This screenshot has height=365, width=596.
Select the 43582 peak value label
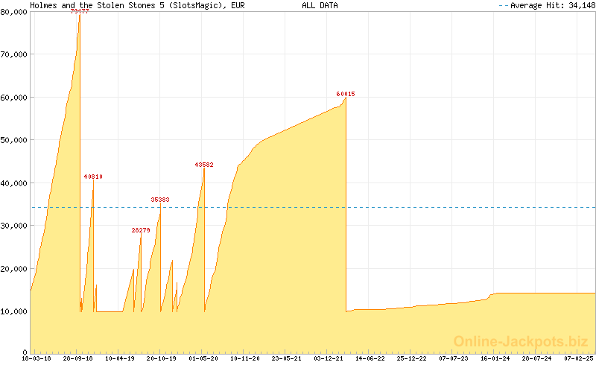[204, 165]
